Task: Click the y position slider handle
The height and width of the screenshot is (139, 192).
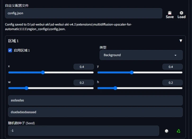Action: pyautogui.click(x=132, y=72)
